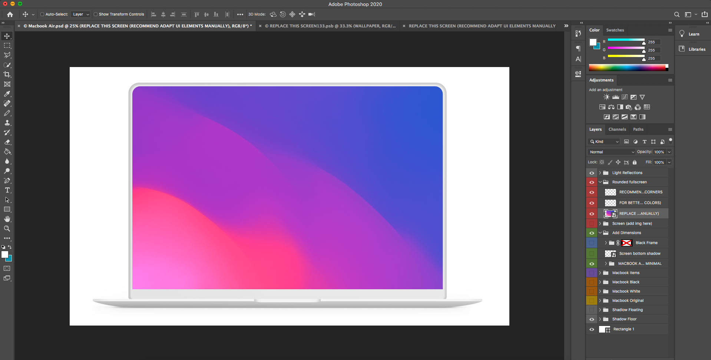Click the Brightness/Contrast adjustment icon
Viewport: 711px width, 360px height.
(606, 97)
